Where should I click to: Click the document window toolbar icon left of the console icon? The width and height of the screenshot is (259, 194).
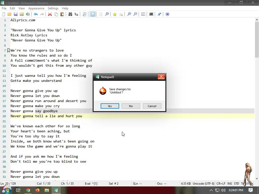tap(143, 14)
